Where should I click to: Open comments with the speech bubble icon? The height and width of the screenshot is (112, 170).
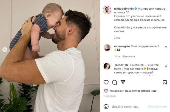[x=115, y=82]
